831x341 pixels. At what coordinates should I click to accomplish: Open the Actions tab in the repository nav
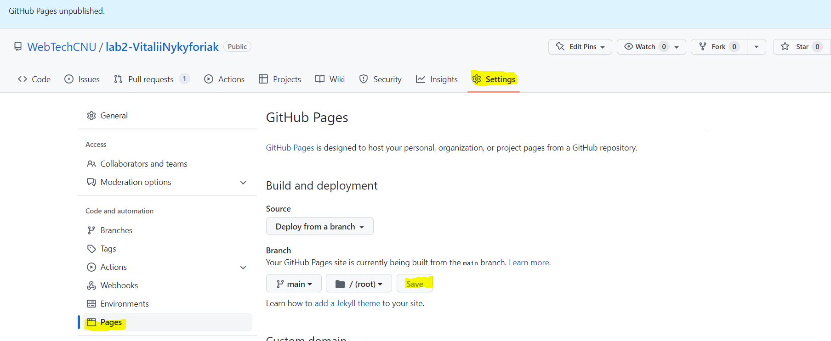(x=224, y=79)
